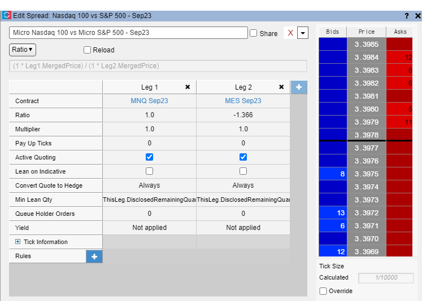Viewport: 422px width, 301px height.
Task: Open Convert Quote to Hedge for Leg 1
Action: [x=149, y=185]
